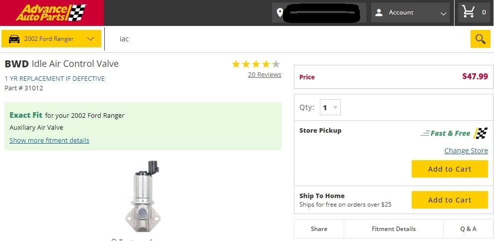Select the Share tab
The image size is (494, 241).
(319, 229)
